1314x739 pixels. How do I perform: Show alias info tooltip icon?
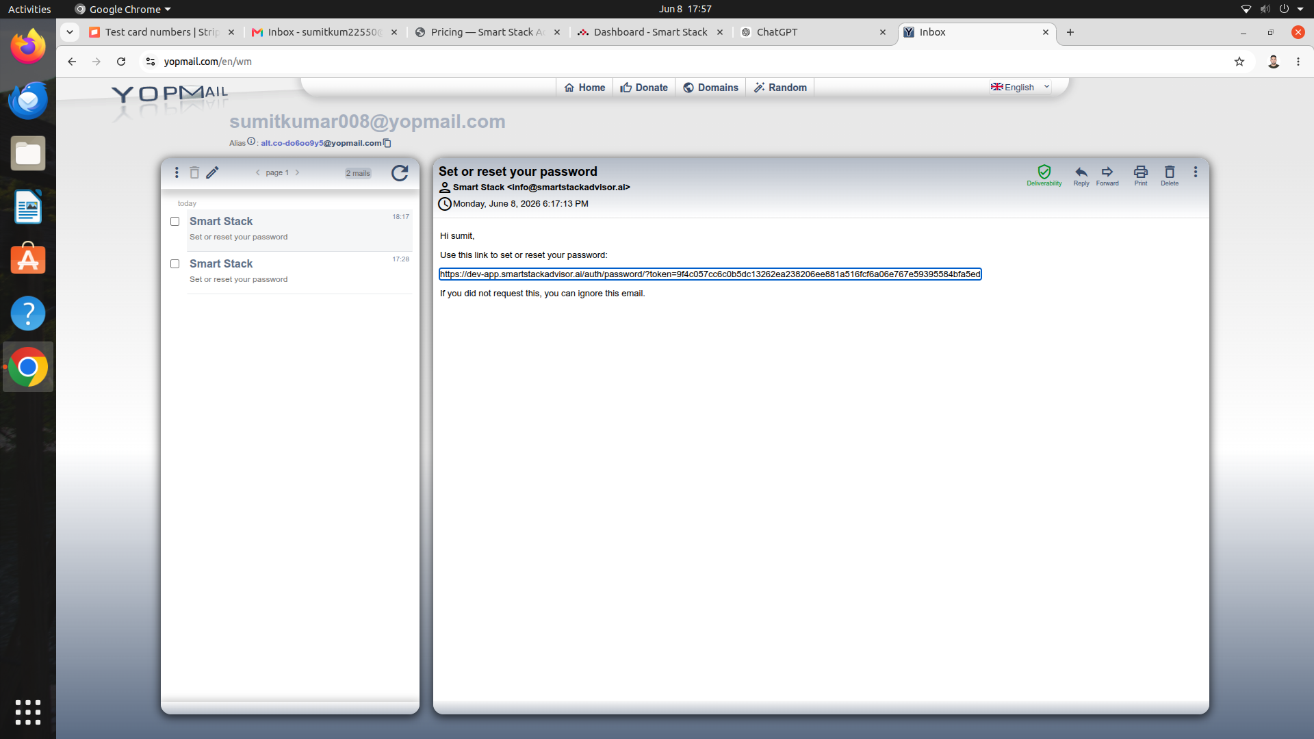click(251, 142)
